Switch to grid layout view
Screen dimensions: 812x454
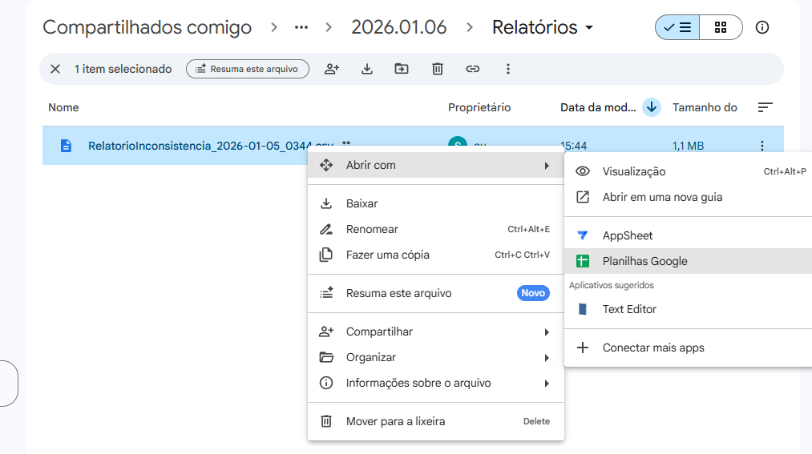coord(720,27)
